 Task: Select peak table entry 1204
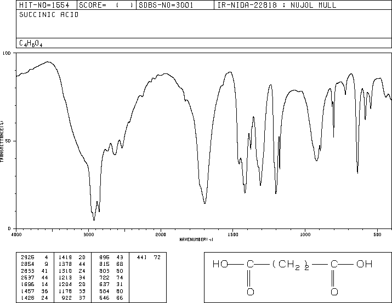[65, 284]
